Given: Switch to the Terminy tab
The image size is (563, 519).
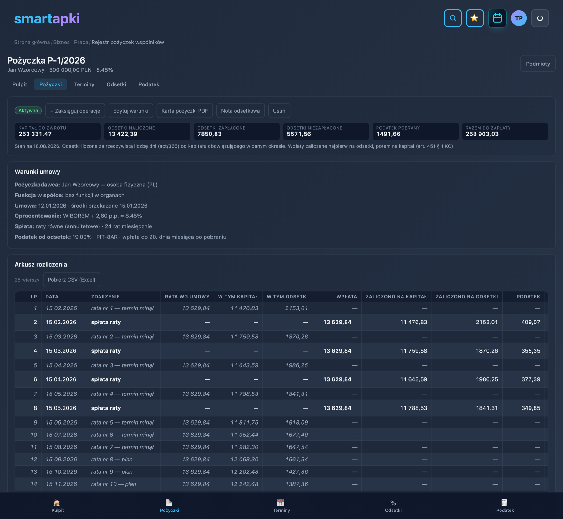Looking at the screenshot, I should (x=84, y=84).
